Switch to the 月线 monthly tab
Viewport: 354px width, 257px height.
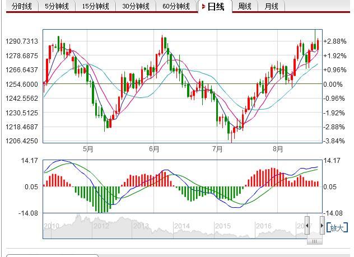(272, 7)
